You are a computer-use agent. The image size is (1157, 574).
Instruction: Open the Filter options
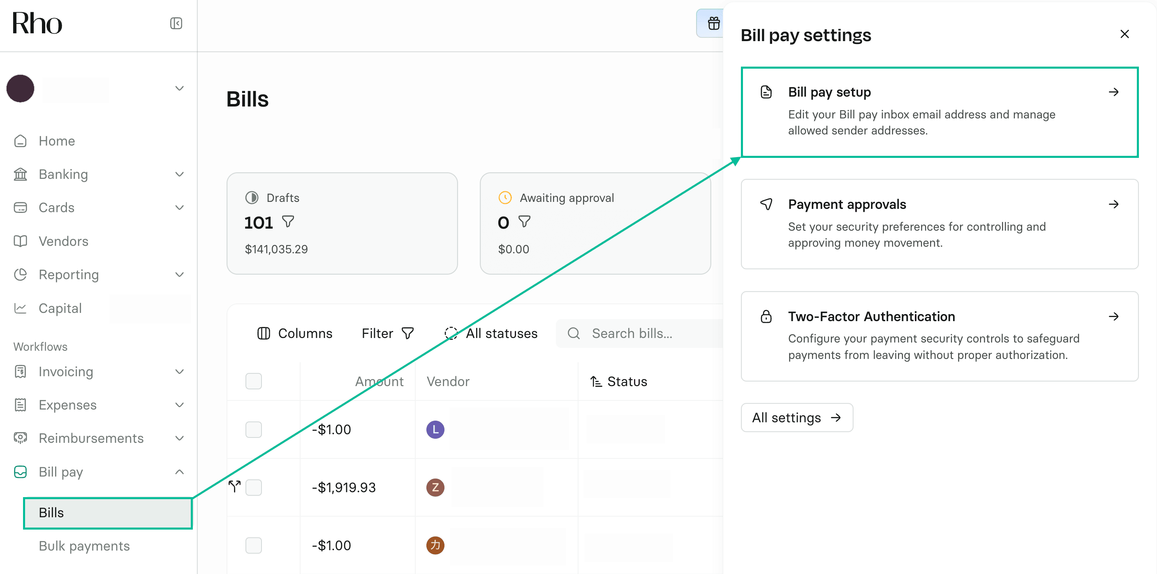pyautogui.click(x=388, y=333)
